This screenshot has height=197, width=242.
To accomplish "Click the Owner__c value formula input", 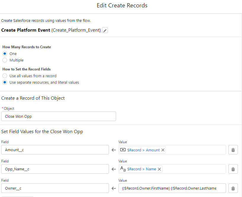I will (x=172, y=188).
